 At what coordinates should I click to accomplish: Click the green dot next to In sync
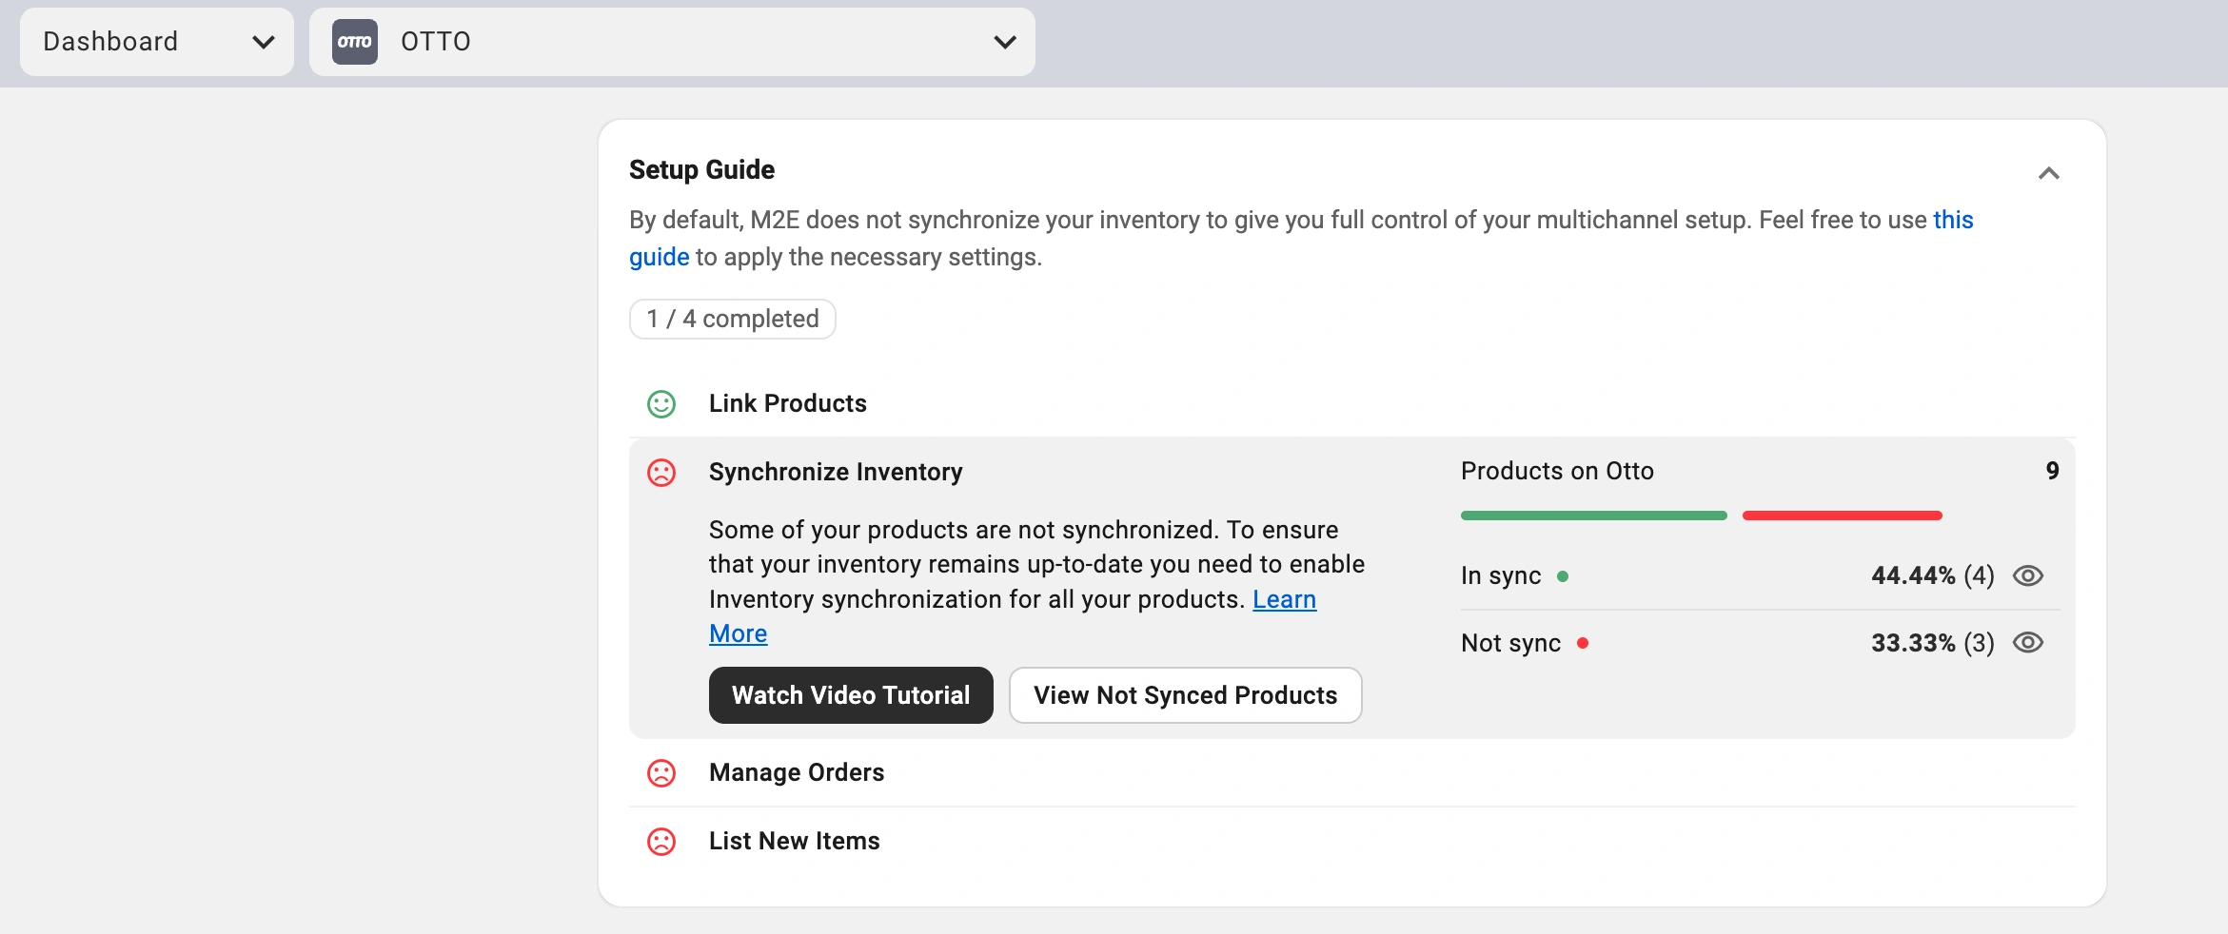(1563, 576)
